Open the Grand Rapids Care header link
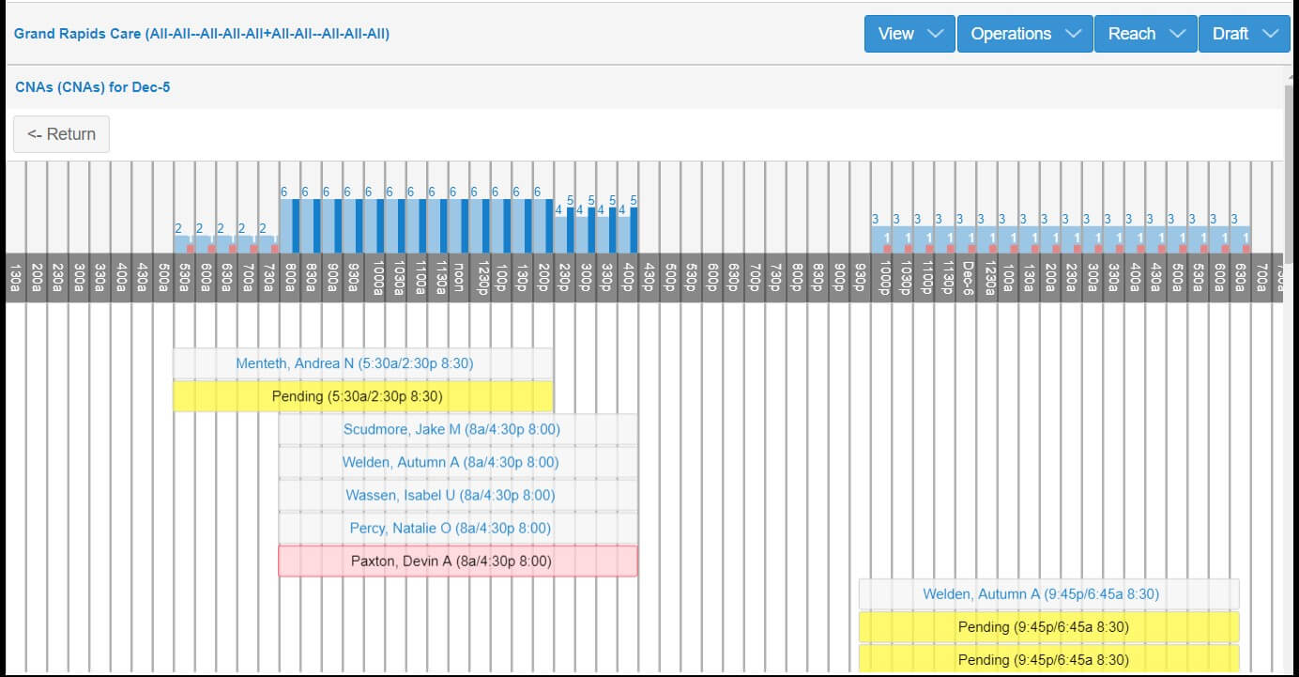Image resolution: width=1299 pixels, height=677 pixels. click(202, 34)
